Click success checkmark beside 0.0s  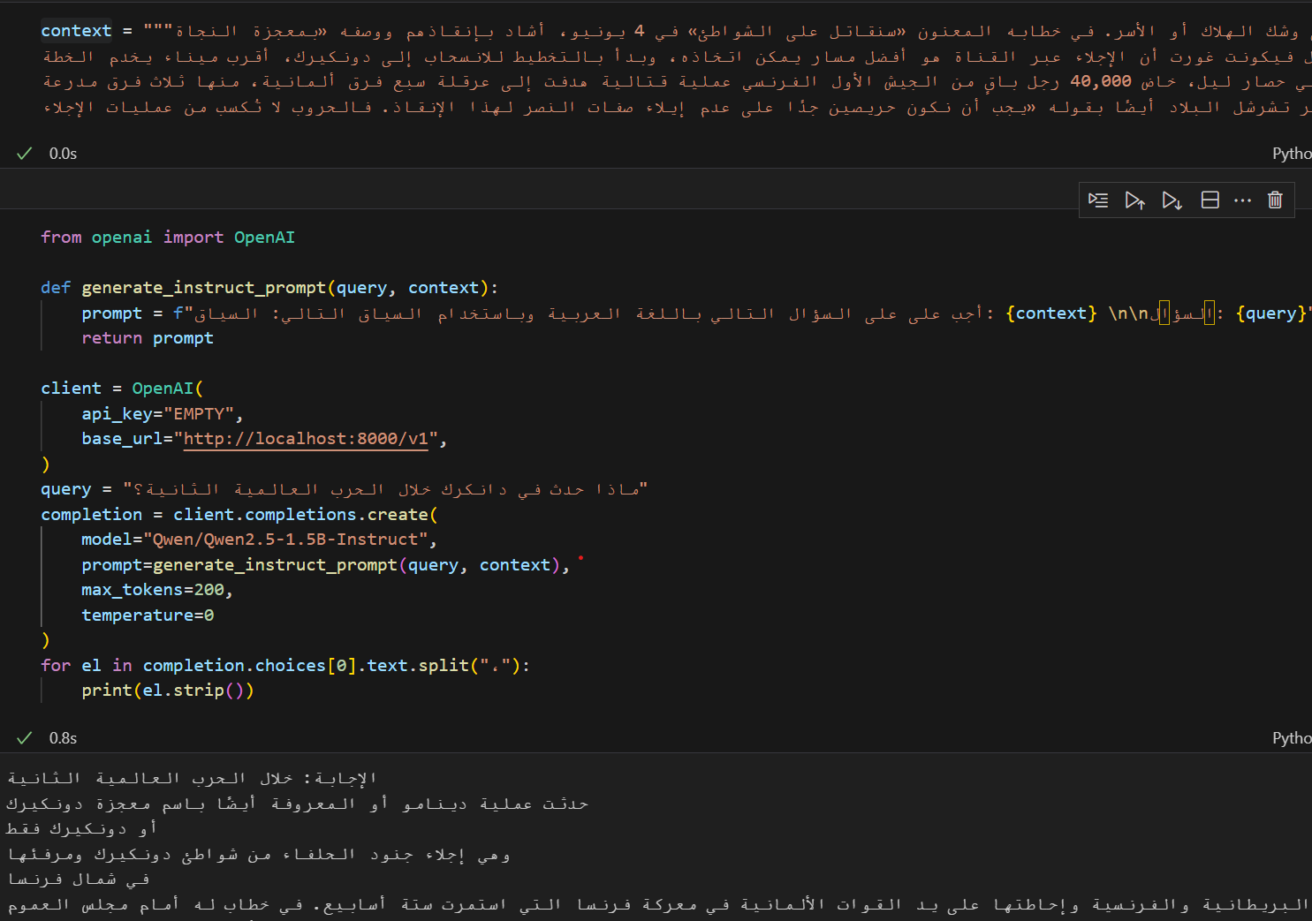tap(25, 154)
